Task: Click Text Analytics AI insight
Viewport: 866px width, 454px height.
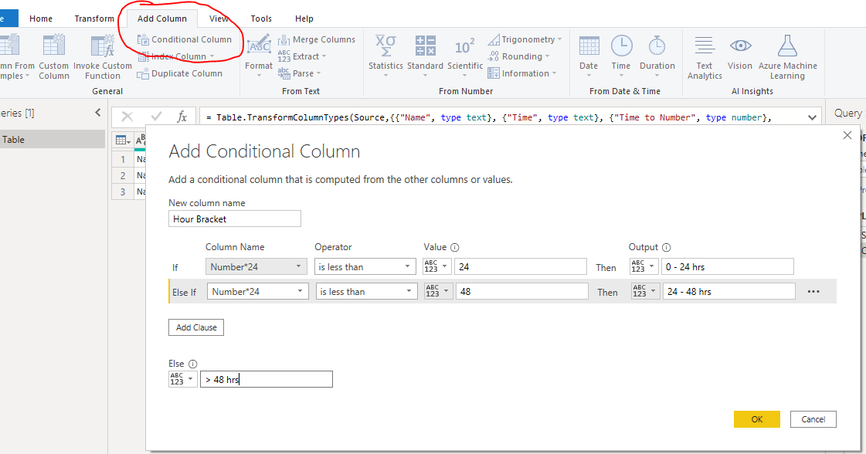Action: (705, 56)
